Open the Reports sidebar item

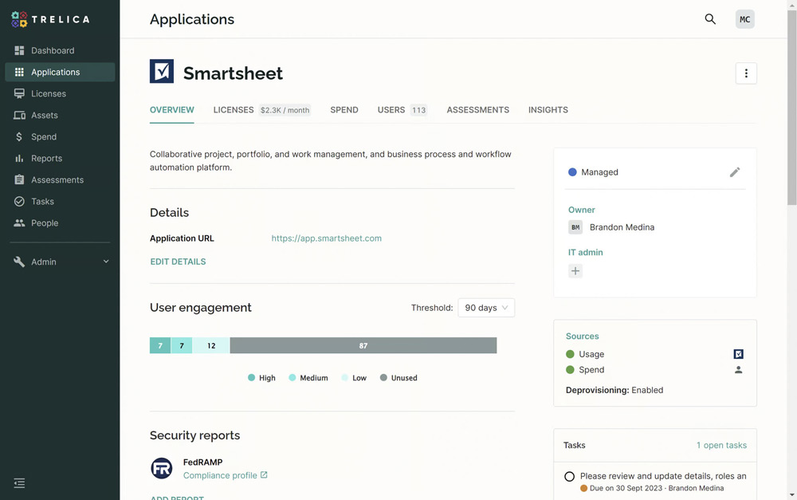[x=60, y=158]
